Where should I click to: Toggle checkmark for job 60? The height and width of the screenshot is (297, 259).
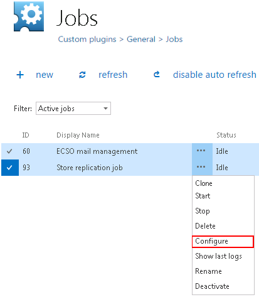[9, 151]
